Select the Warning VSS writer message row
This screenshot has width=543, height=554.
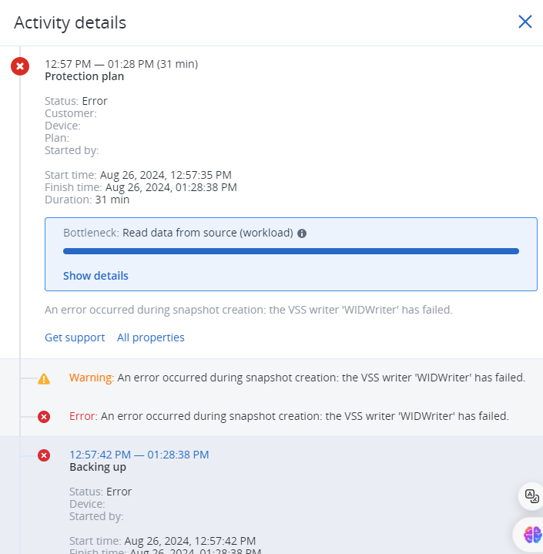click(297, 378)
